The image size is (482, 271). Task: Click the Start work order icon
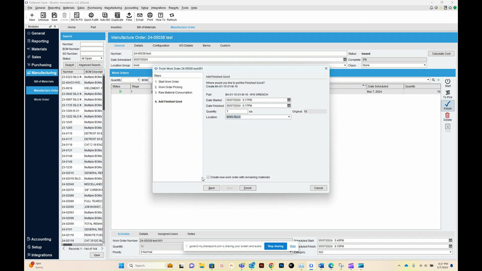(447, 83)
